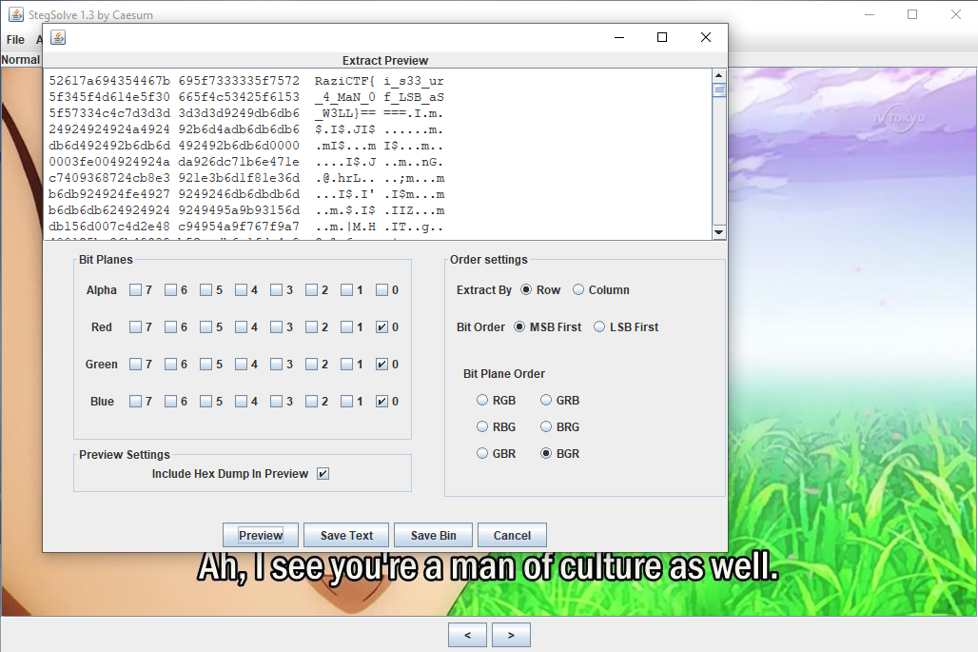This screenshot has width=978, height=652.
Task: Check the Alpha bit plane 7 box
Action: point(135,290)
